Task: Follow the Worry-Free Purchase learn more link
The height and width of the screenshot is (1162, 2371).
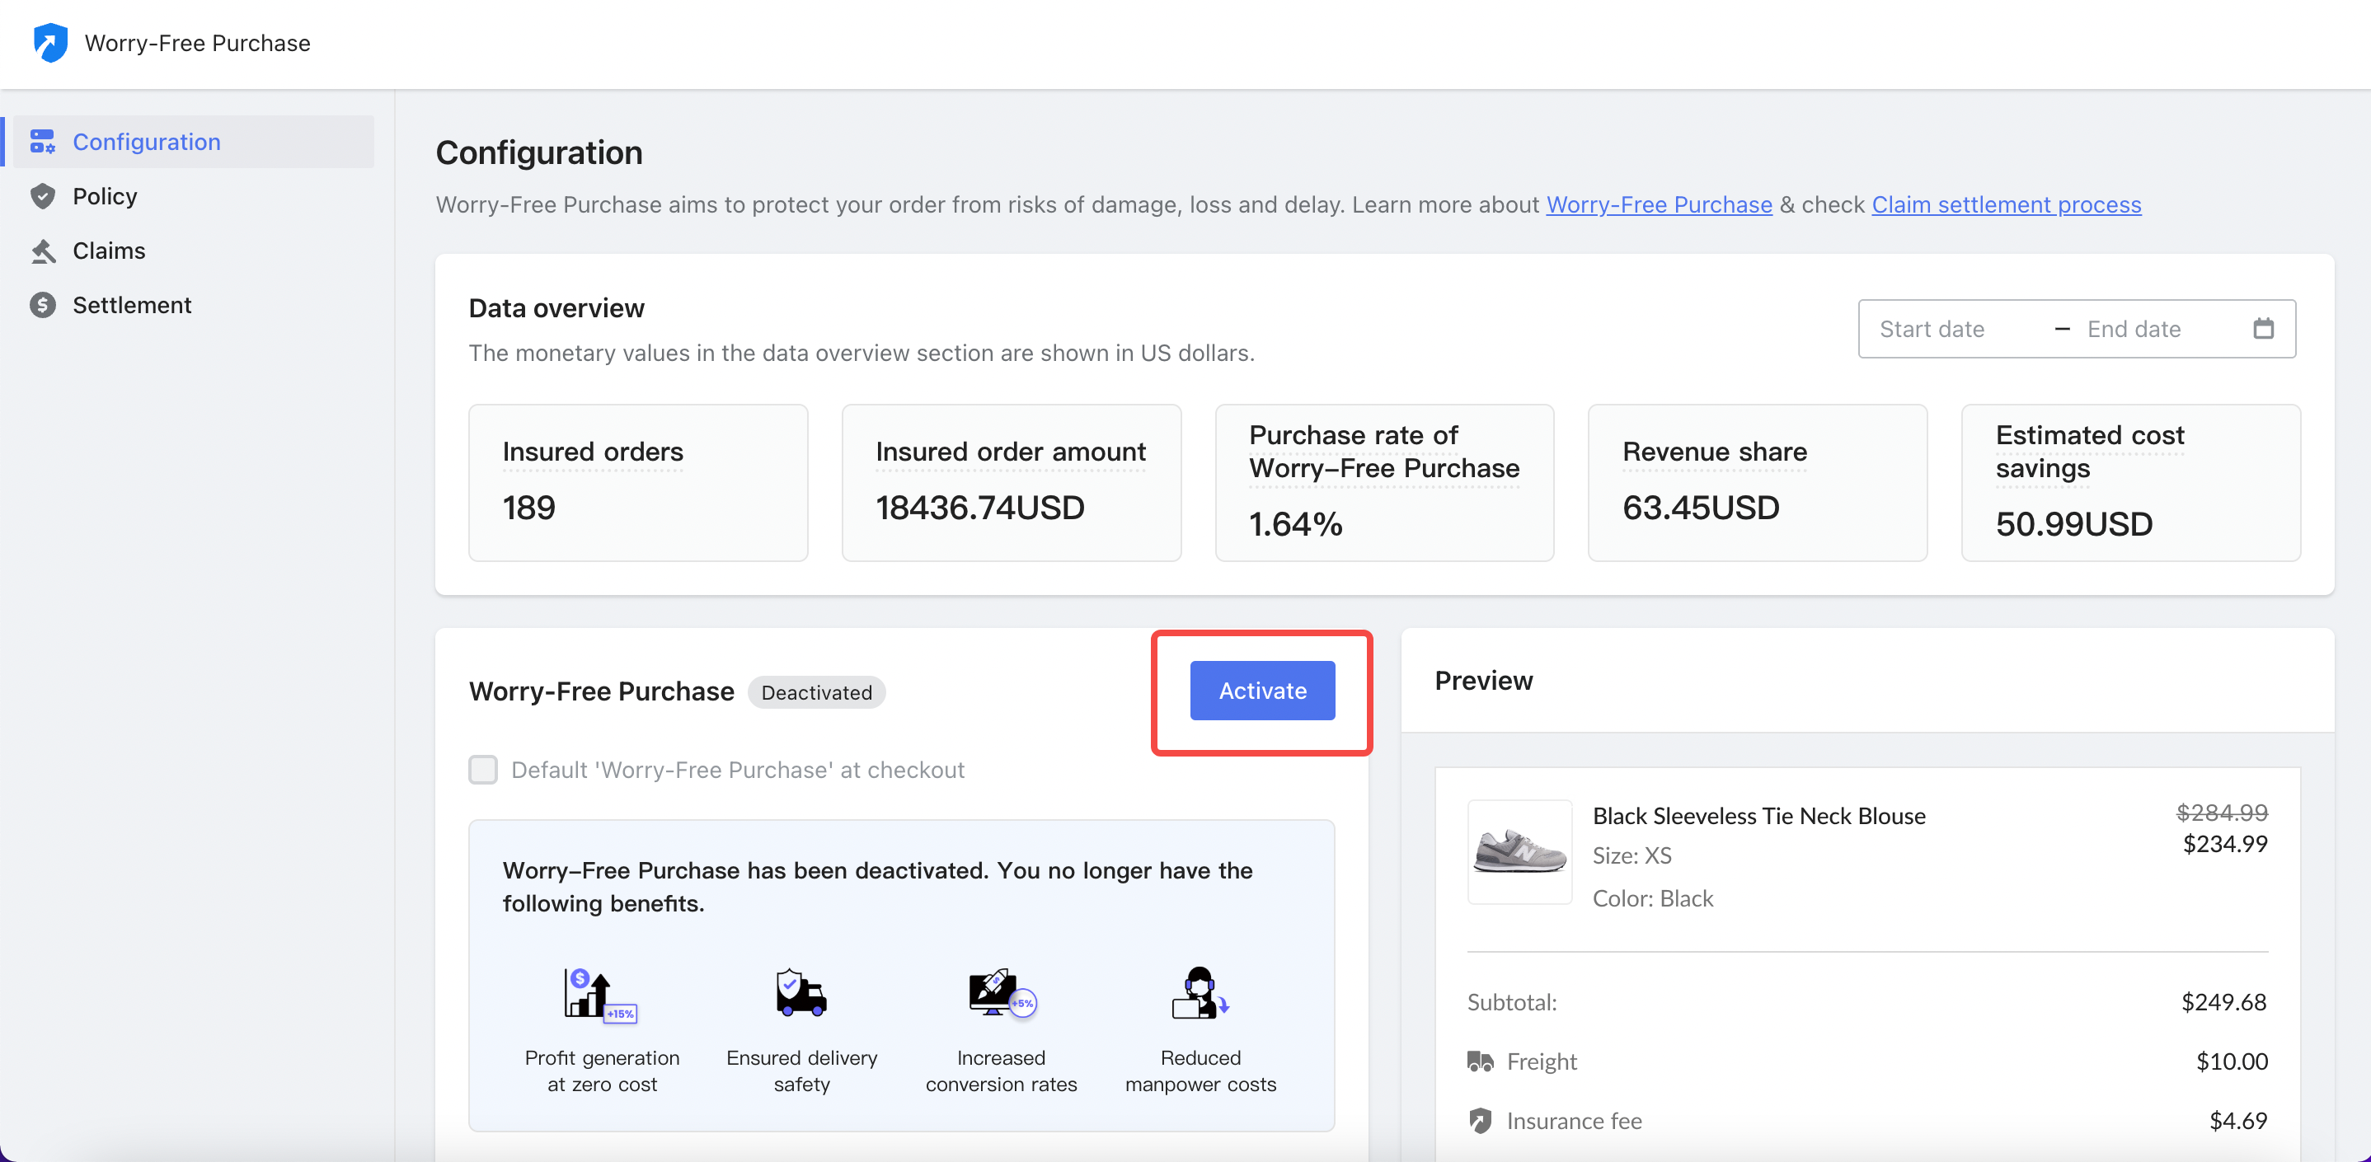Action: tap(1659, 204)
